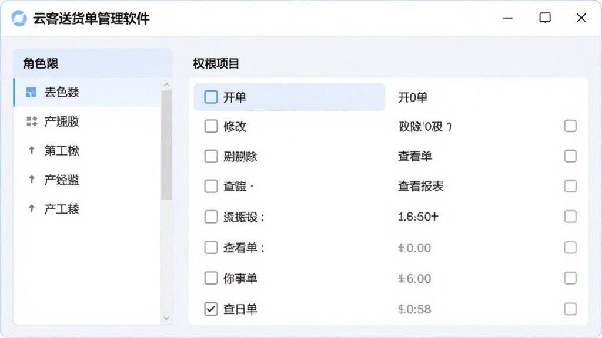Viewport: 602px width, 338px height.
Task: Select the blue icon of first role item
Action: (x=31, y=92)
